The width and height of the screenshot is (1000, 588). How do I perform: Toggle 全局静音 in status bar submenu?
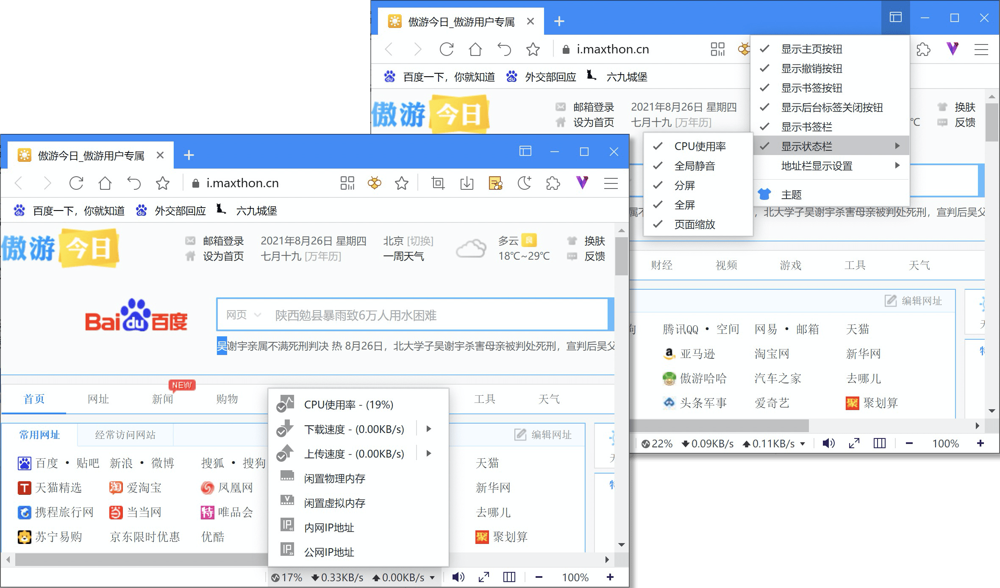(x=698, y=166)
